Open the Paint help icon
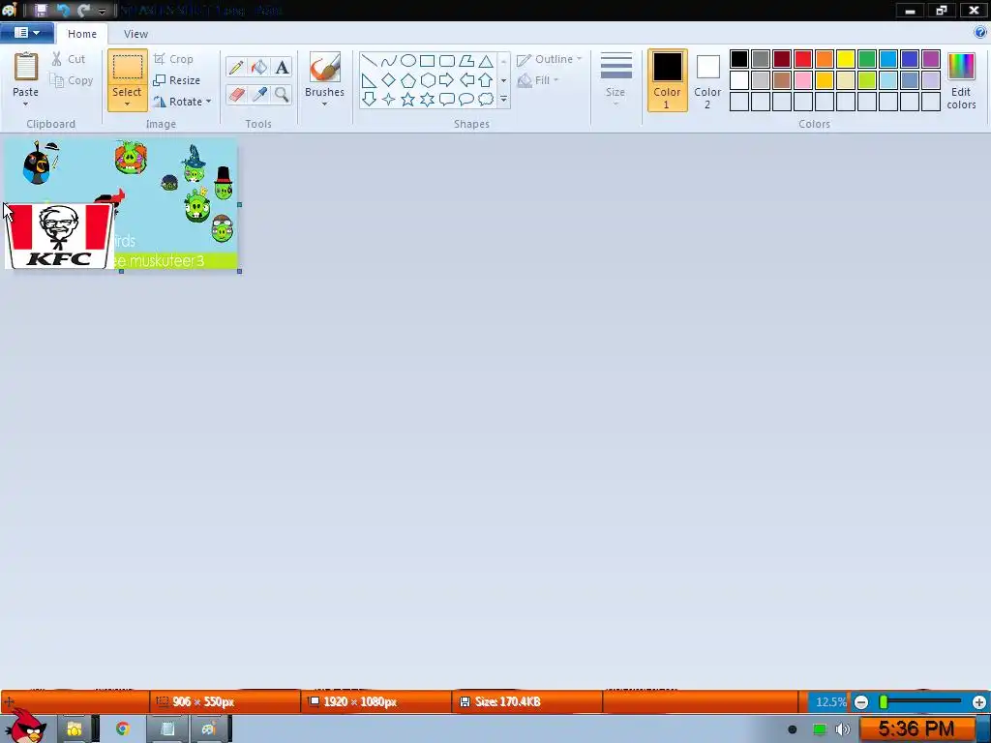 pos(980,32)
